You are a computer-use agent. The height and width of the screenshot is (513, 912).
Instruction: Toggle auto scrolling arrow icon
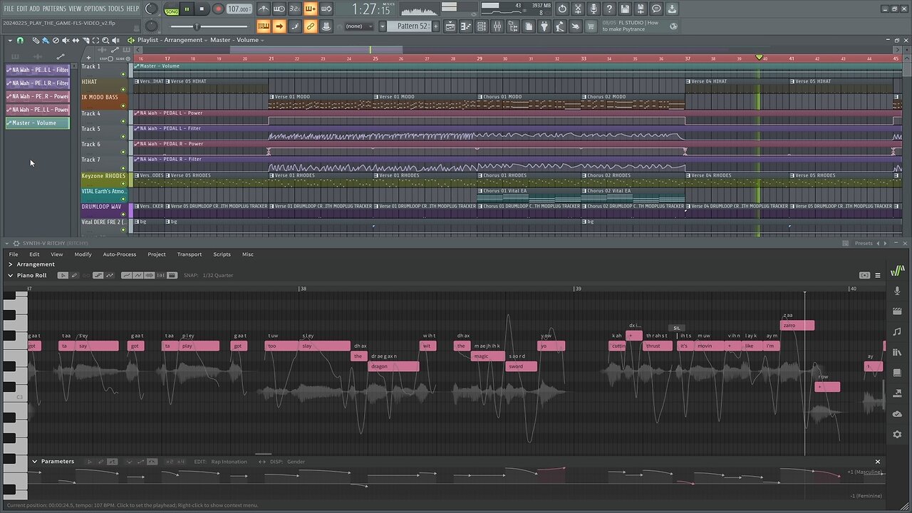coord(279,26)
